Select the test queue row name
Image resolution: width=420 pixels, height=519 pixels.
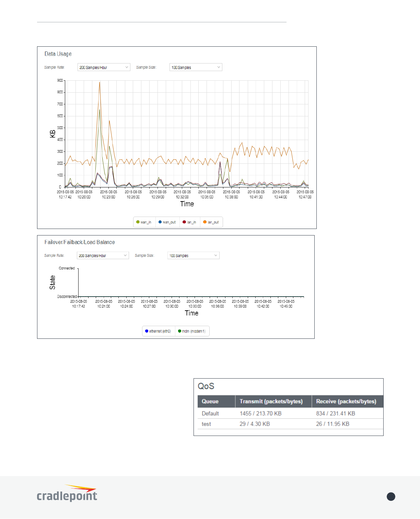(x=206, y=424)
